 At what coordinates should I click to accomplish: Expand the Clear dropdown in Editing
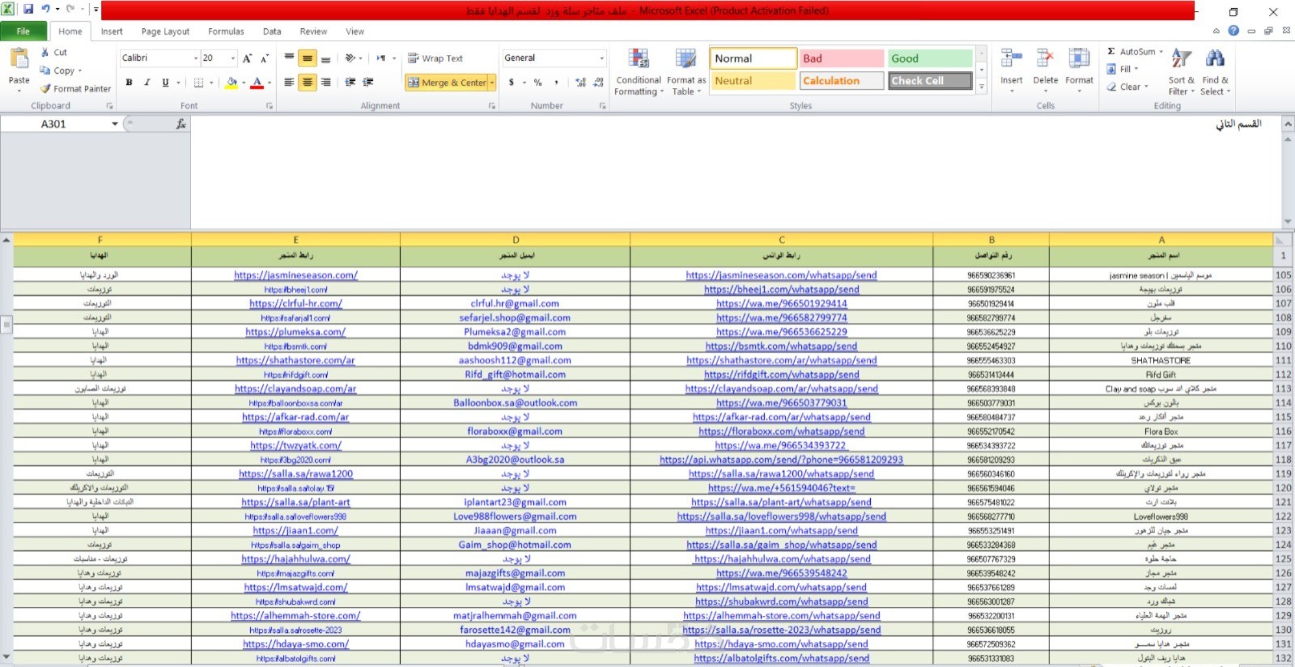1145,87
